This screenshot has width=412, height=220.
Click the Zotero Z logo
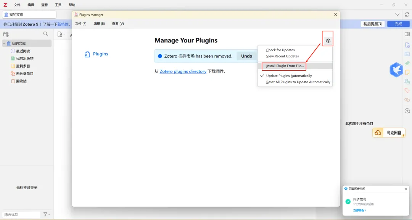[5, 5]
